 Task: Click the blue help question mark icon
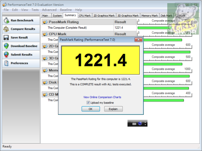140,123
